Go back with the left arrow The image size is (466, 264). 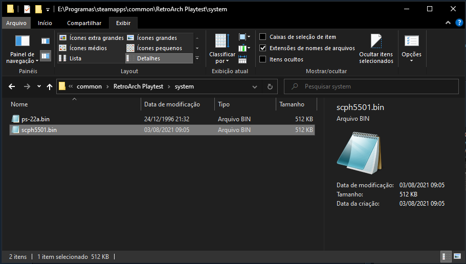pyautogui.click(x=12, y=86)
